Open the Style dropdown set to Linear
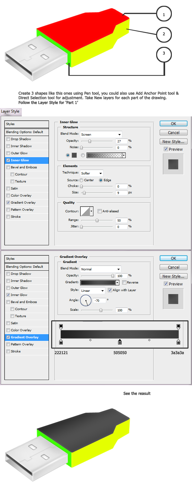Viewport: 192px width, 499px height. [92, 291]
